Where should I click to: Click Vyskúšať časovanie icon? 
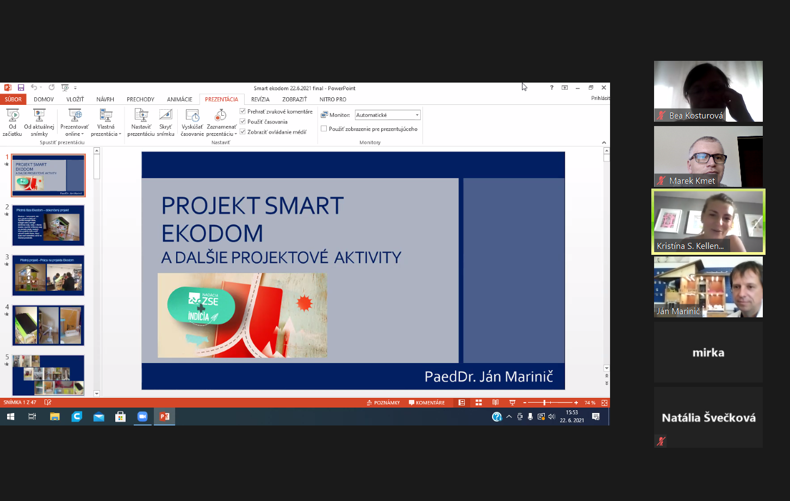pyautogui.click(x=192, y=116)
